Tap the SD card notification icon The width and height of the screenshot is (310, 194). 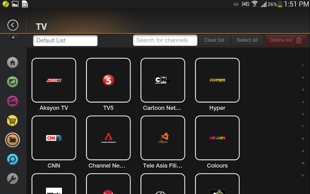click(25, 4)
